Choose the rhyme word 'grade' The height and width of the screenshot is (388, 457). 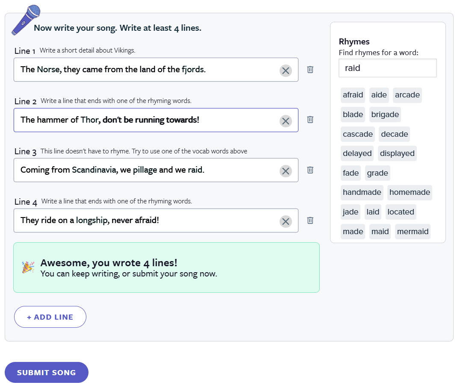(x=377, y=173)
